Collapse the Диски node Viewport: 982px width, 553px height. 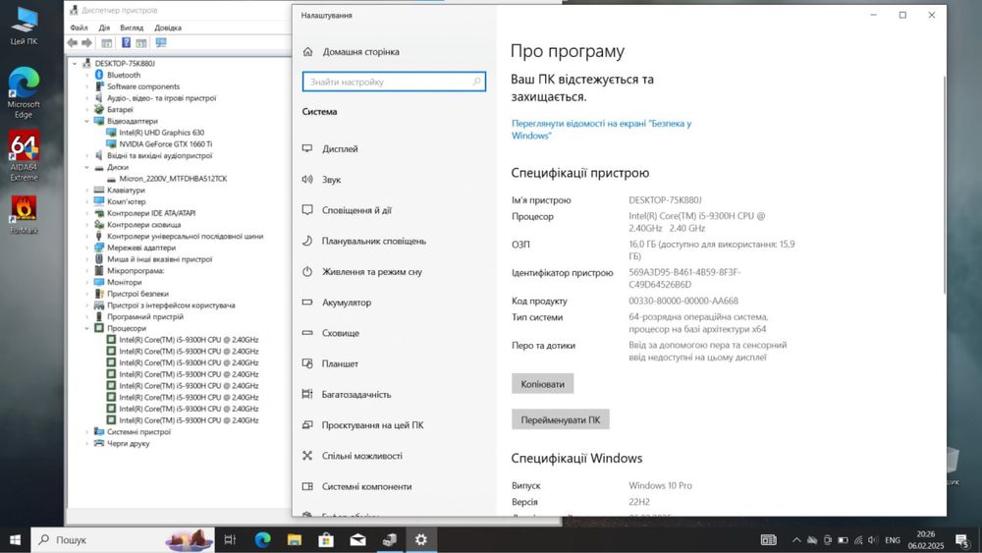click(87, 167)
